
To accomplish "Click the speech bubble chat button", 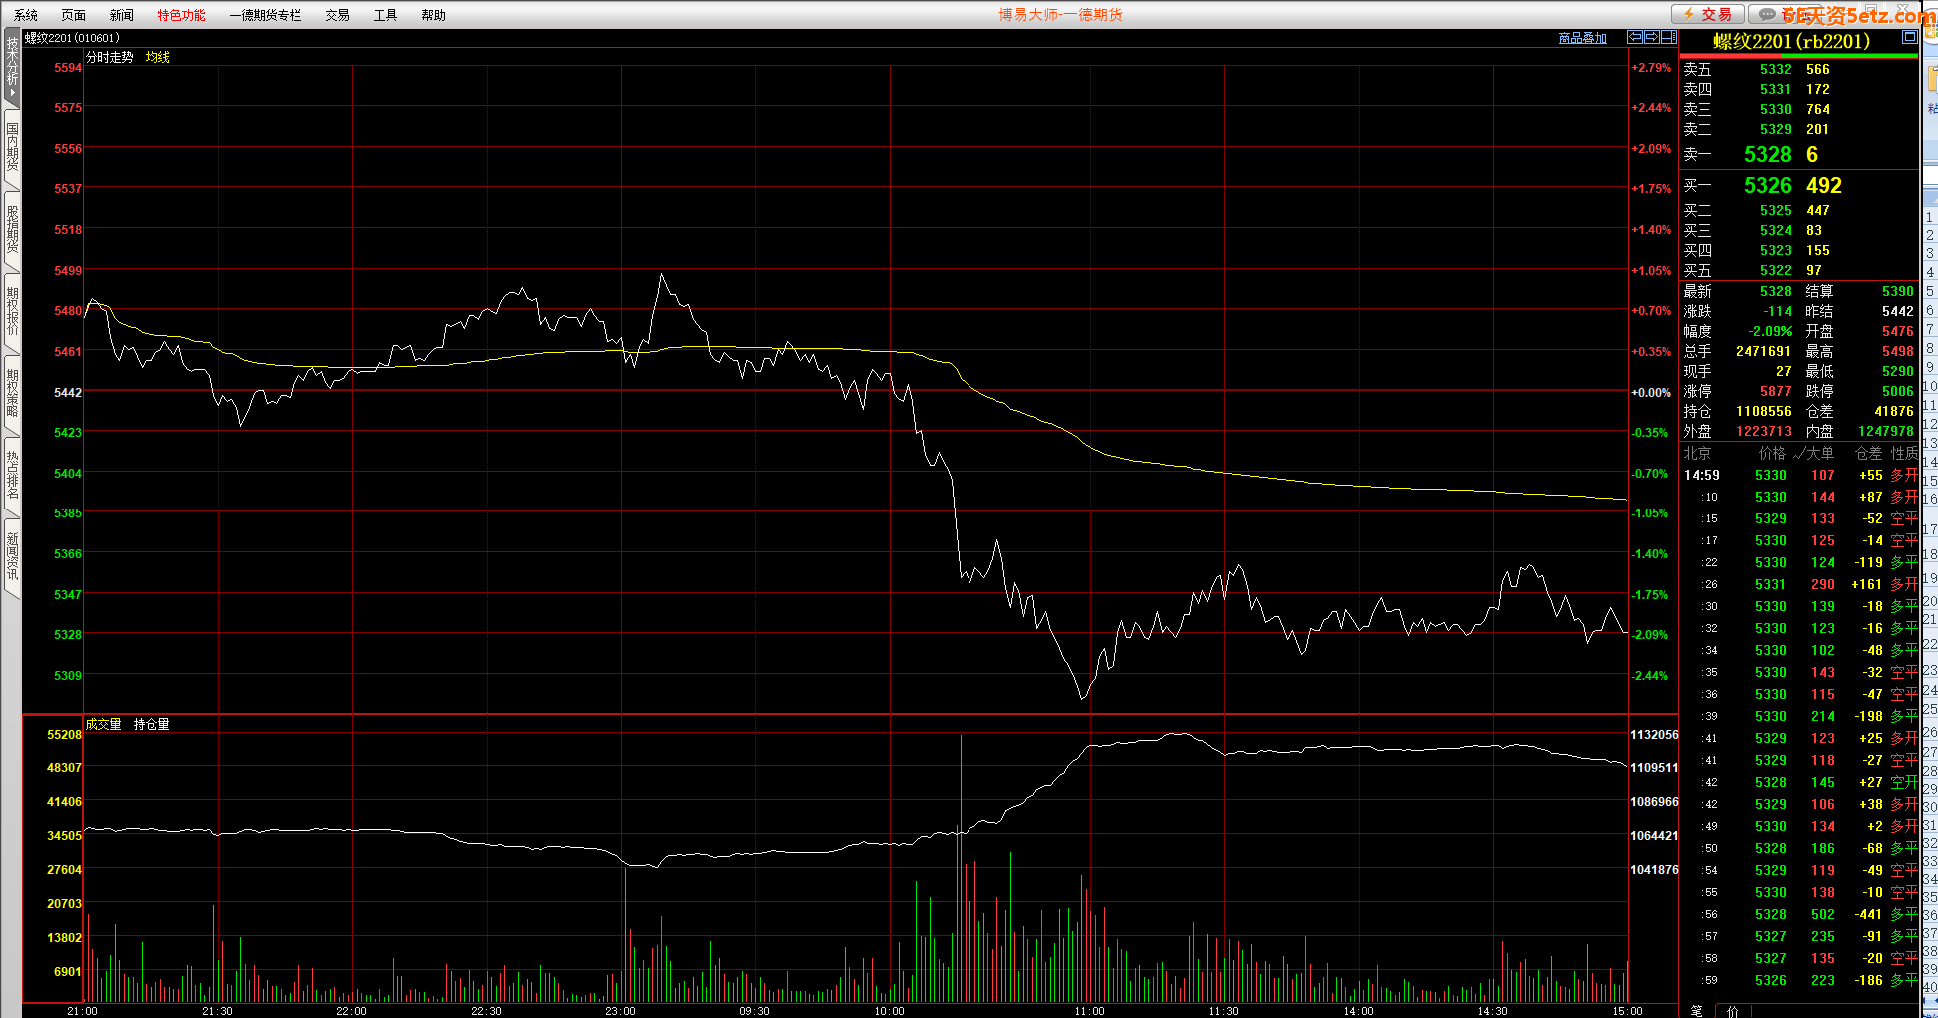I will 1767,14.
